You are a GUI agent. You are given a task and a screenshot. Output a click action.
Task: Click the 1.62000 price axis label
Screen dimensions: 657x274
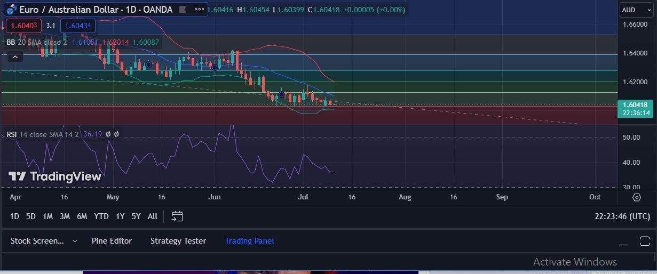tap(636, 82)
